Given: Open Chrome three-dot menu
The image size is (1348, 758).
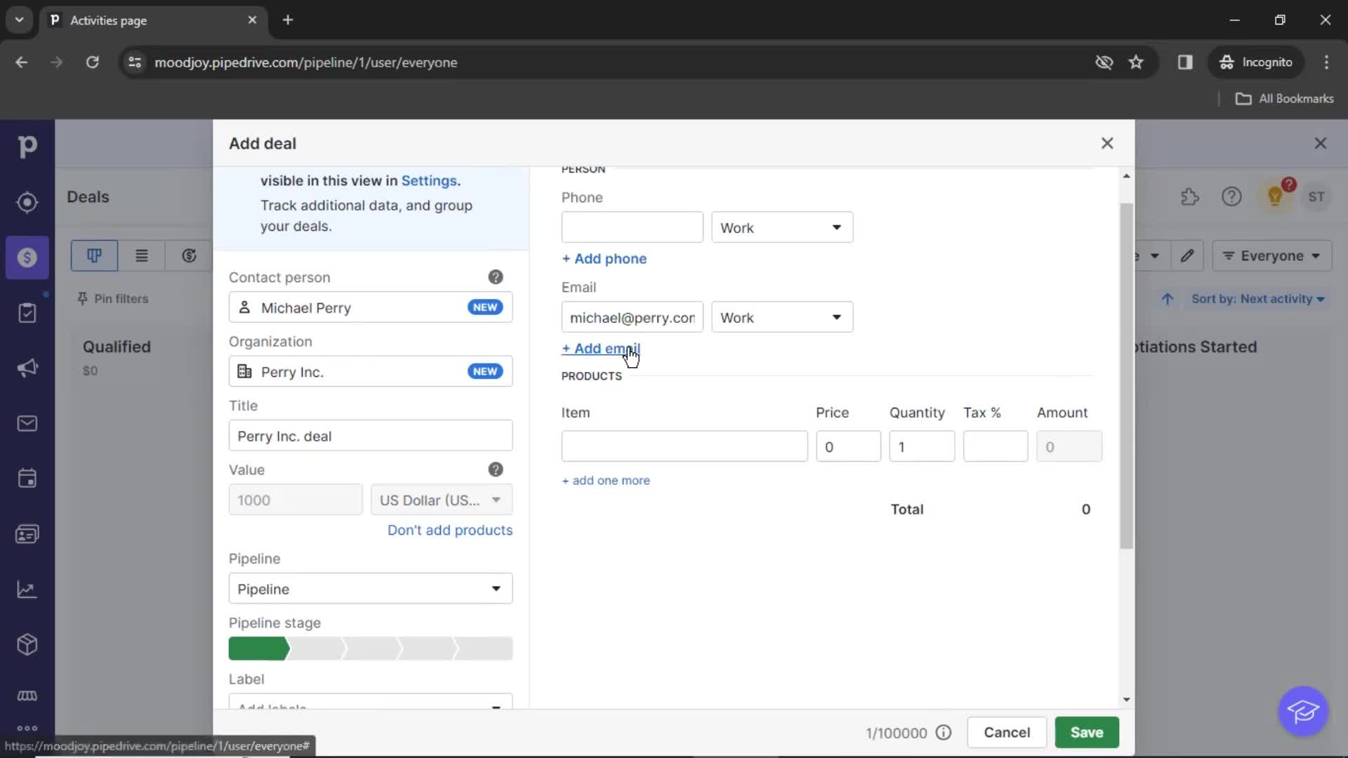Looking at the screenshot, I should pos(1326,62).
